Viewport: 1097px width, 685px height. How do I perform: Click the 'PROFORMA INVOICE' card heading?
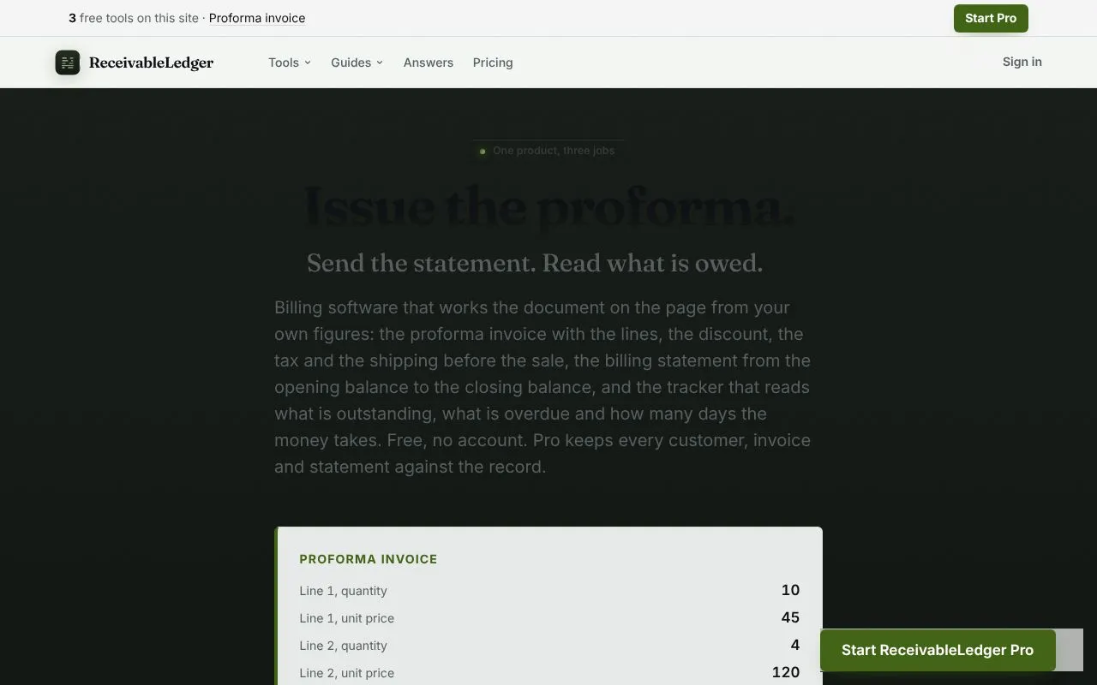click(x=369, y=559)
